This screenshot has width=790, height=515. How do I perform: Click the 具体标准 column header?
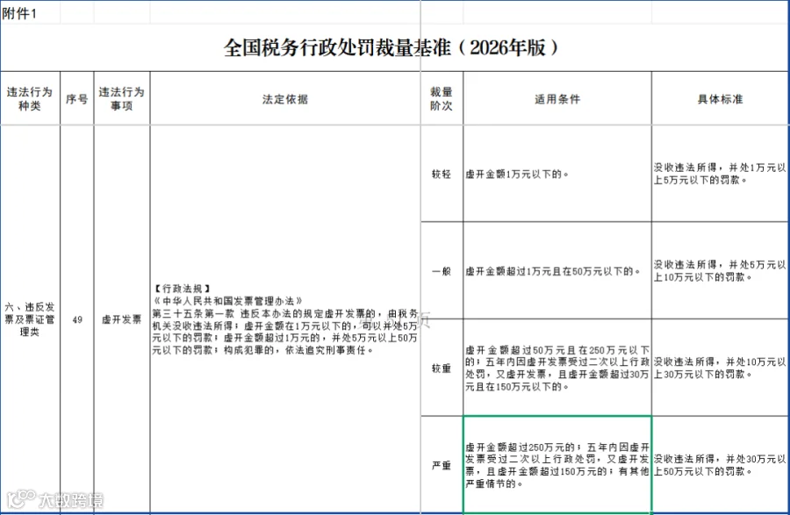coord(721,98)
